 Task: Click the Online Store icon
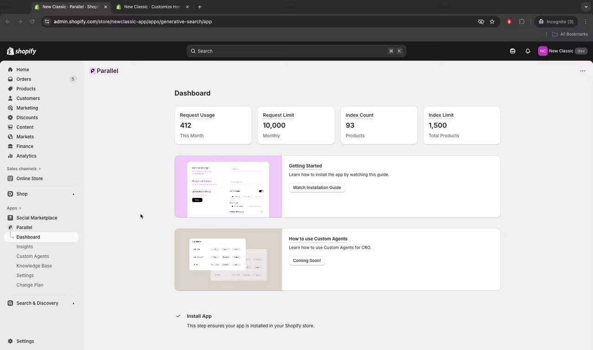10,178
